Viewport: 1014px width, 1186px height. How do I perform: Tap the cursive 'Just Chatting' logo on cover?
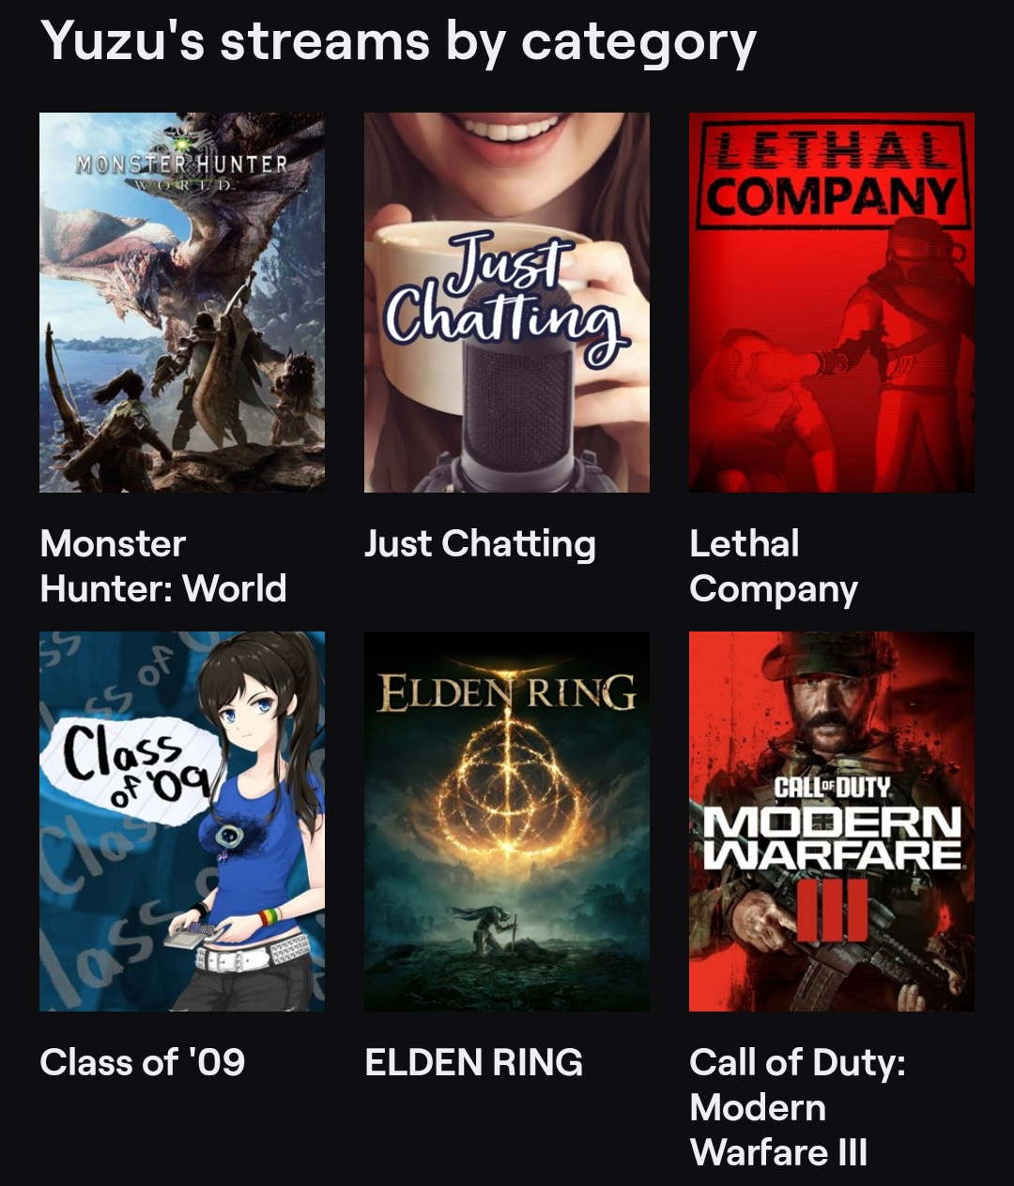(x=505, y=300)
